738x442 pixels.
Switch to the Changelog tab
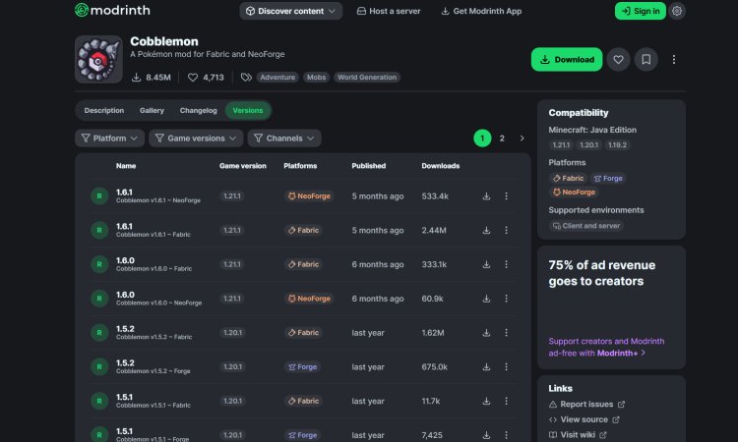198,110
